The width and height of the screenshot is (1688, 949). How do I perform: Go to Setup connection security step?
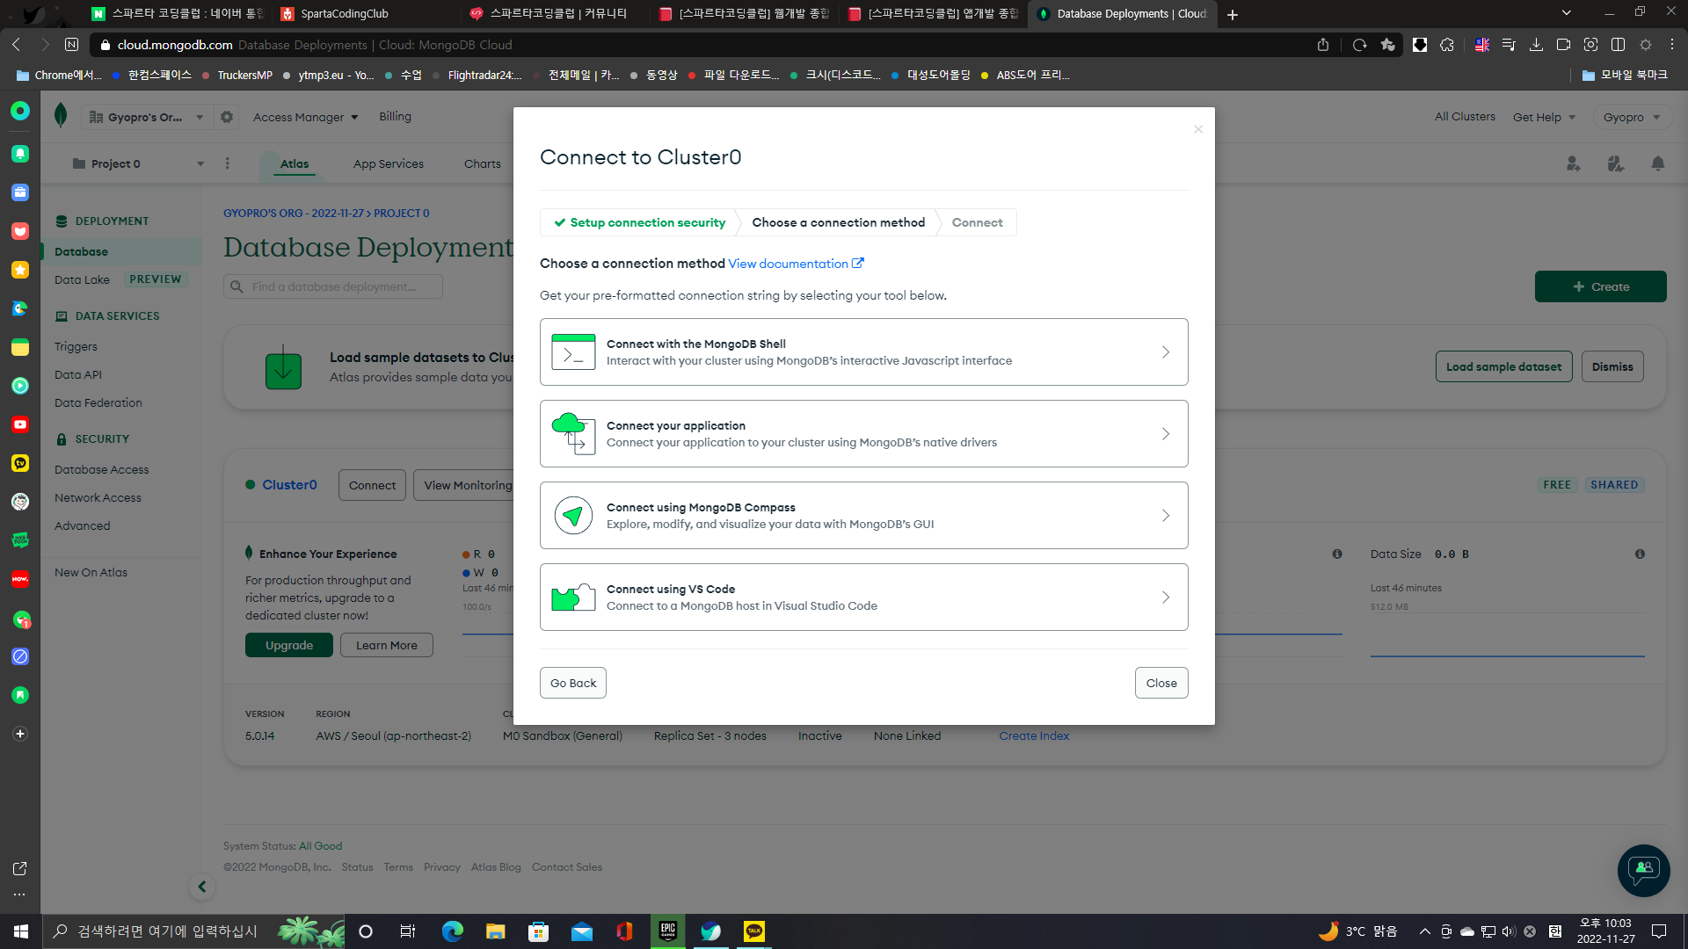[639, 222]
